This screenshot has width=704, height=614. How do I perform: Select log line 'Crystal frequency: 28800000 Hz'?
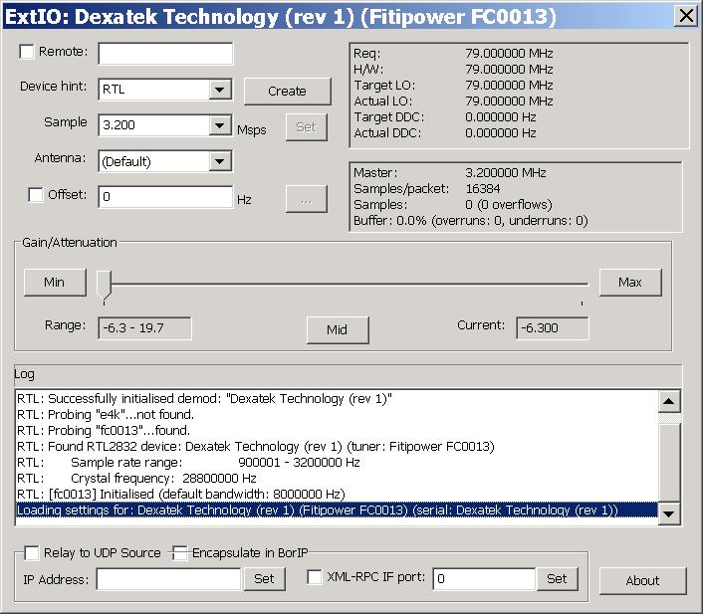click(x=337, y=479)
